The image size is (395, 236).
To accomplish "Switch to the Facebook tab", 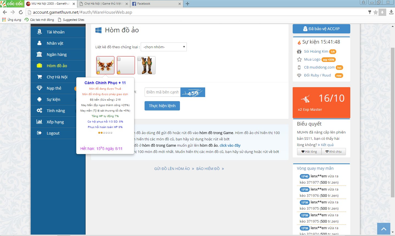I will pos(156,4).
